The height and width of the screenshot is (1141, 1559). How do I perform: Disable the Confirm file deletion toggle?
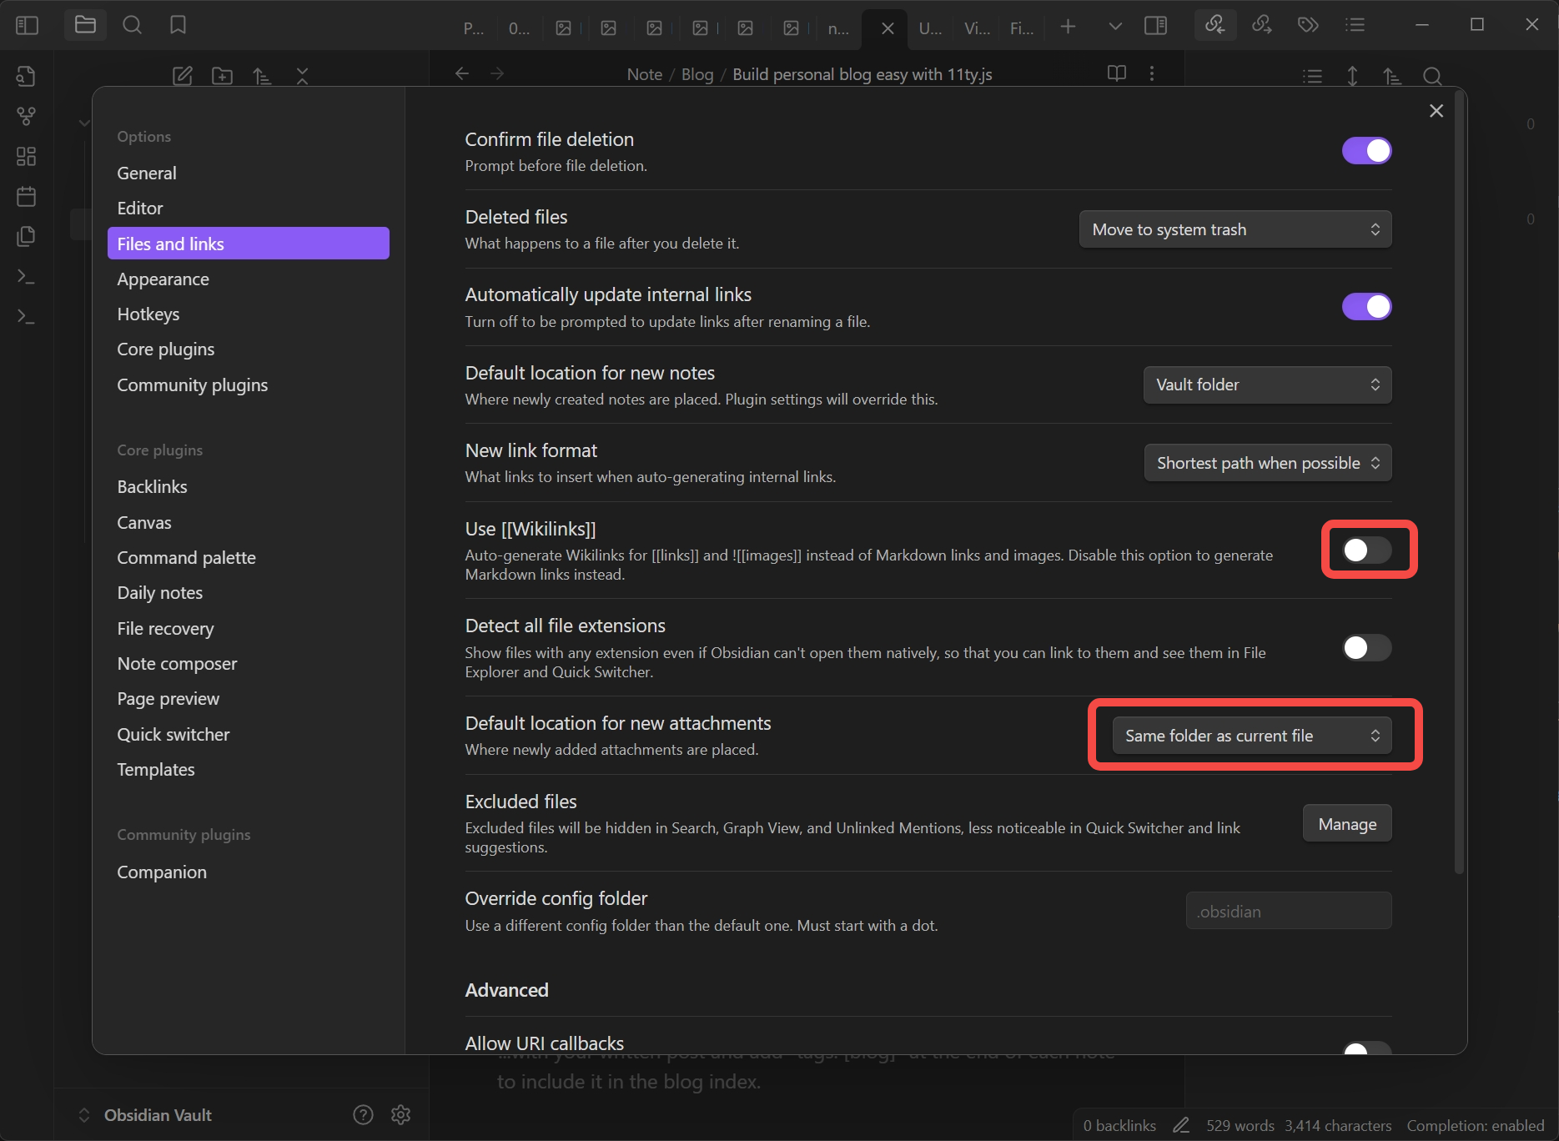tap(1366, 150)
